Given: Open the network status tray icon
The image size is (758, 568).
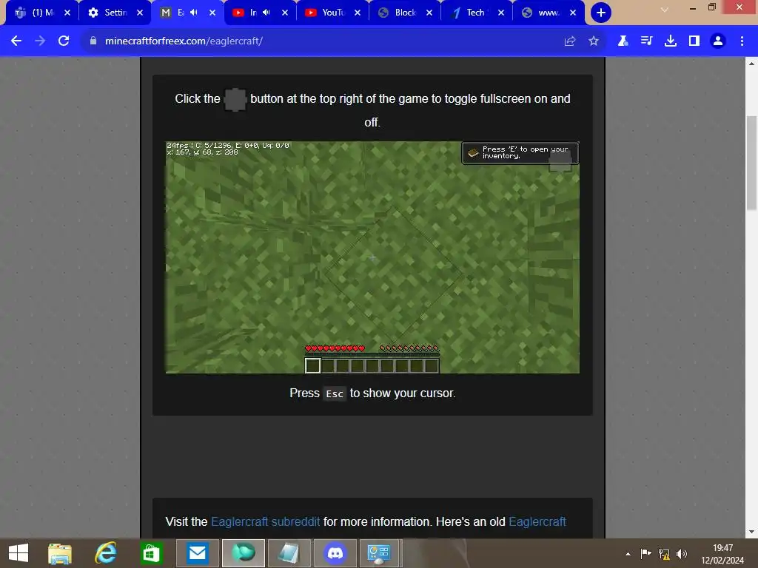Looking at the screenshot, I should [664, 554].
